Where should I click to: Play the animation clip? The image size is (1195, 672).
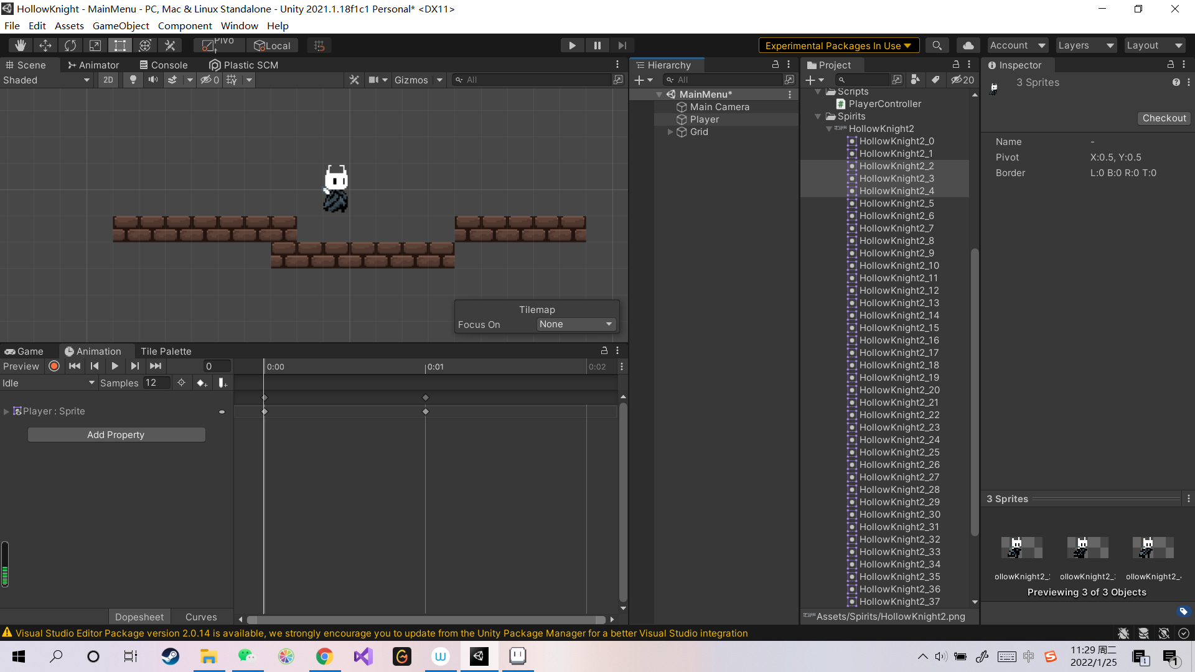point(115,366)
